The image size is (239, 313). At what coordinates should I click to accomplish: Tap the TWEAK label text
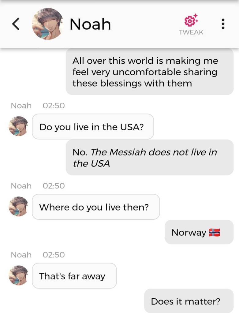(x=191, y=32)
